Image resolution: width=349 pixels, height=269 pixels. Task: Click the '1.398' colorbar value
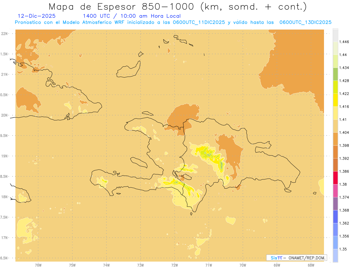(344, 145)
